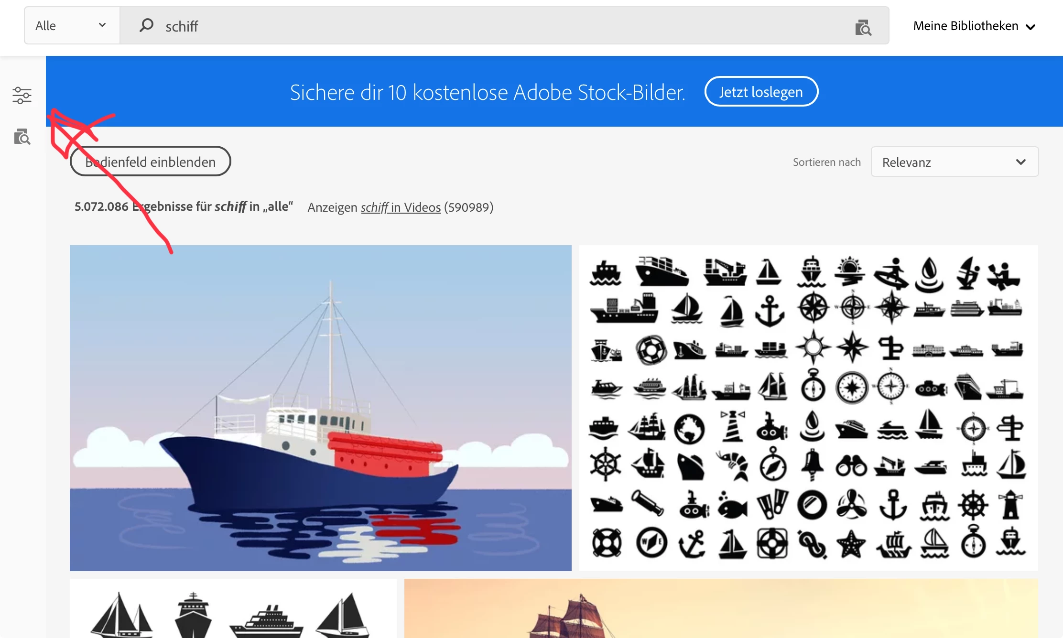Open the sailing ship sunset photo
Viewport: 1063px width, 638px height.
click(x=721, y=608)
